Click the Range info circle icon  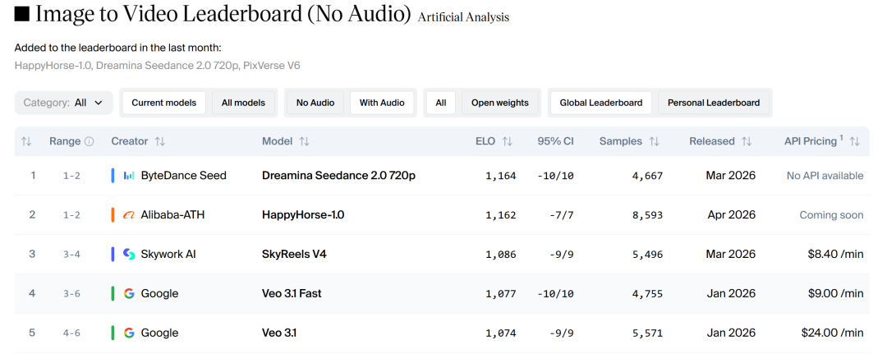click(x=90, y=141)
